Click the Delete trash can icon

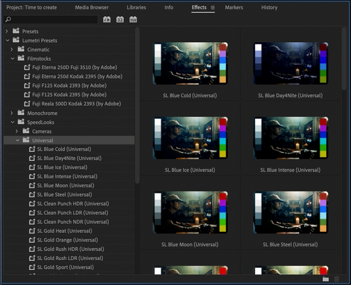336,279
